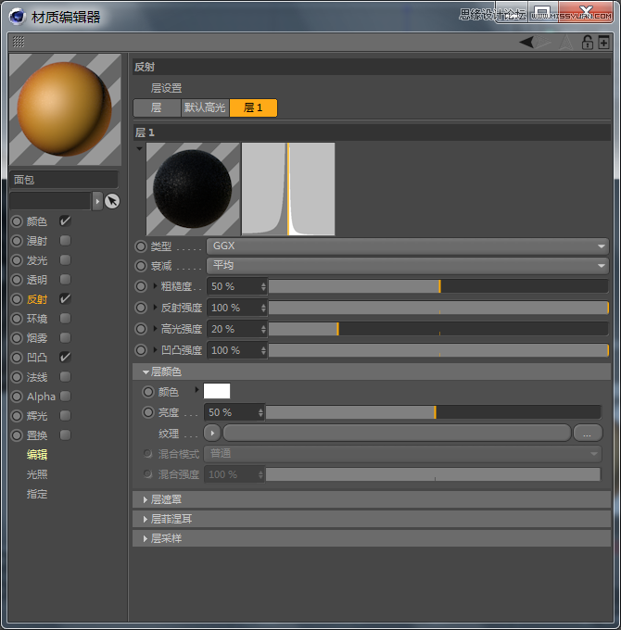
Task: Enable the 透明 channel checkbox
Action: coord(65,280)
